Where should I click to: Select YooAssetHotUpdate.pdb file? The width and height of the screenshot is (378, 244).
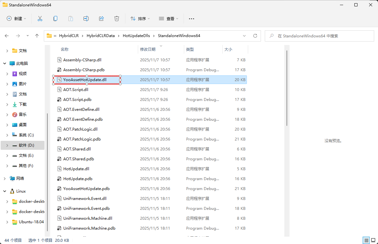point(86,189)
